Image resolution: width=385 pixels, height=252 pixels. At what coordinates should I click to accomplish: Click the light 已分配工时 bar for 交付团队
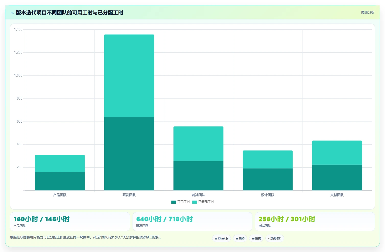tap(337, 153)
